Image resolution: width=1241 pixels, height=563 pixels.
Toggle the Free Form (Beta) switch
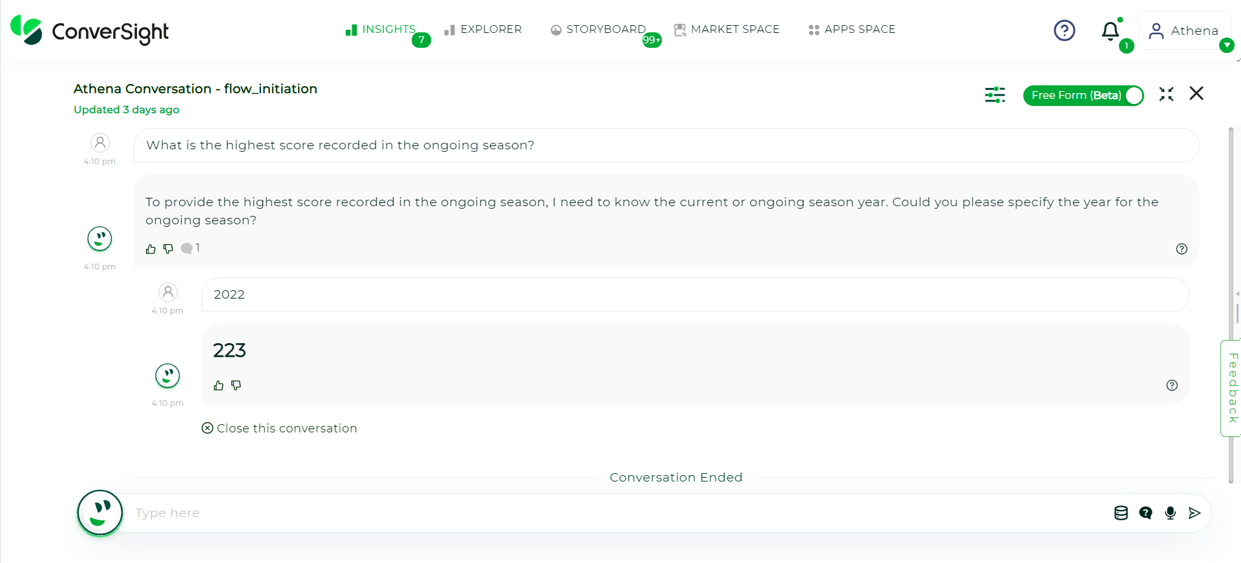tap(1083, 96)
